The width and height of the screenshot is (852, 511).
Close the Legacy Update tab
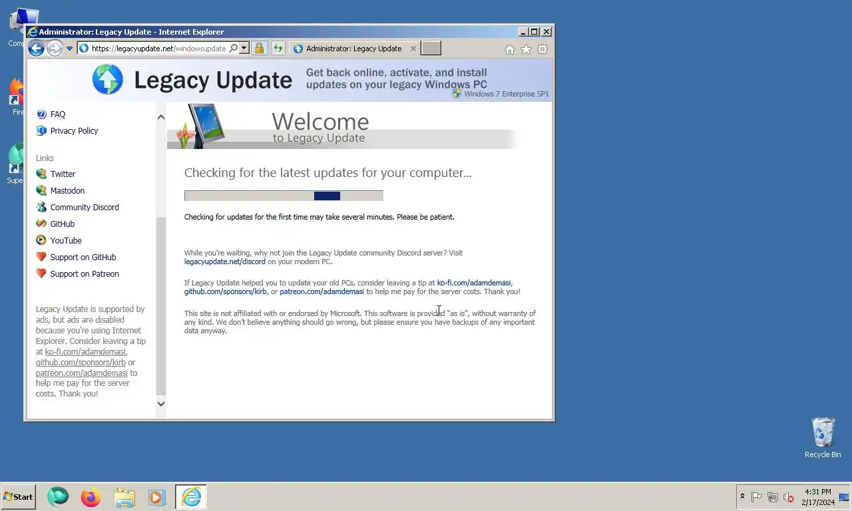coord(413,49)
